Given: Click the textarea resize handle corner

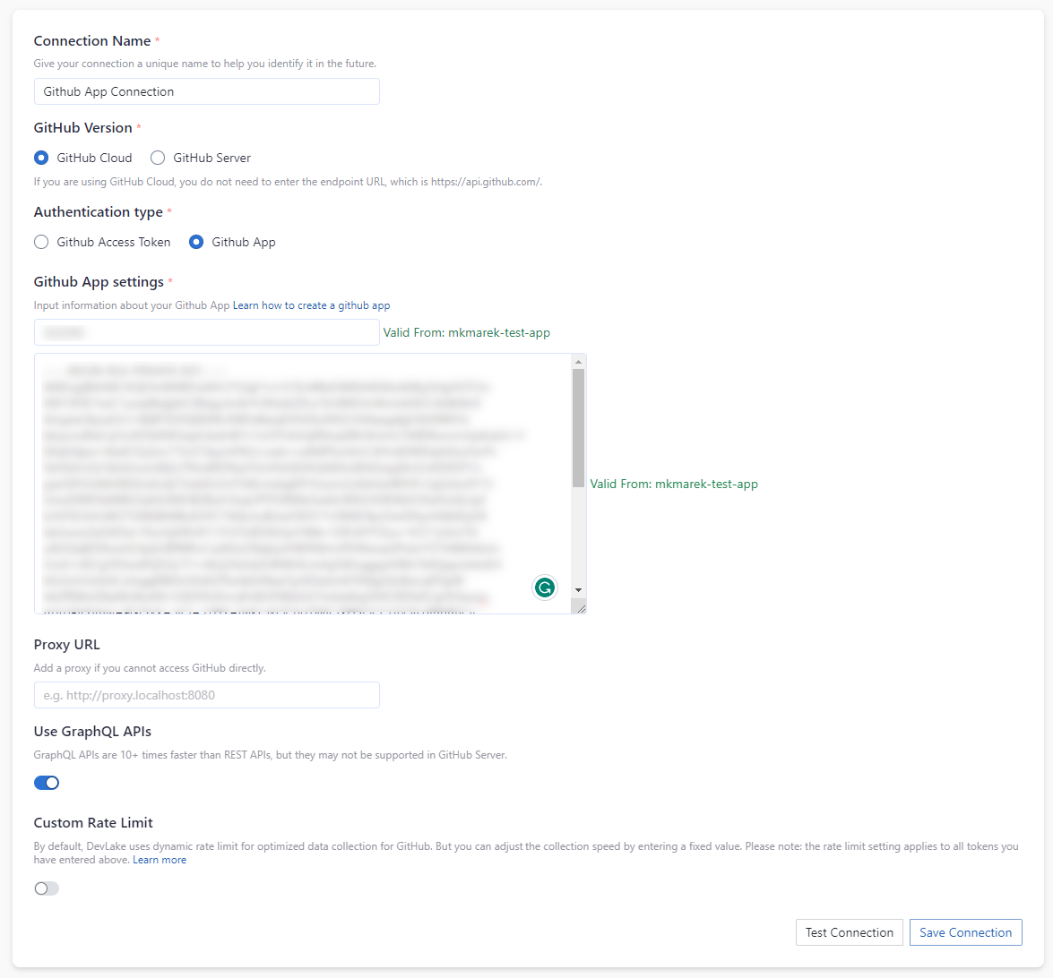Looking at the screenshot, I should 581,608.
